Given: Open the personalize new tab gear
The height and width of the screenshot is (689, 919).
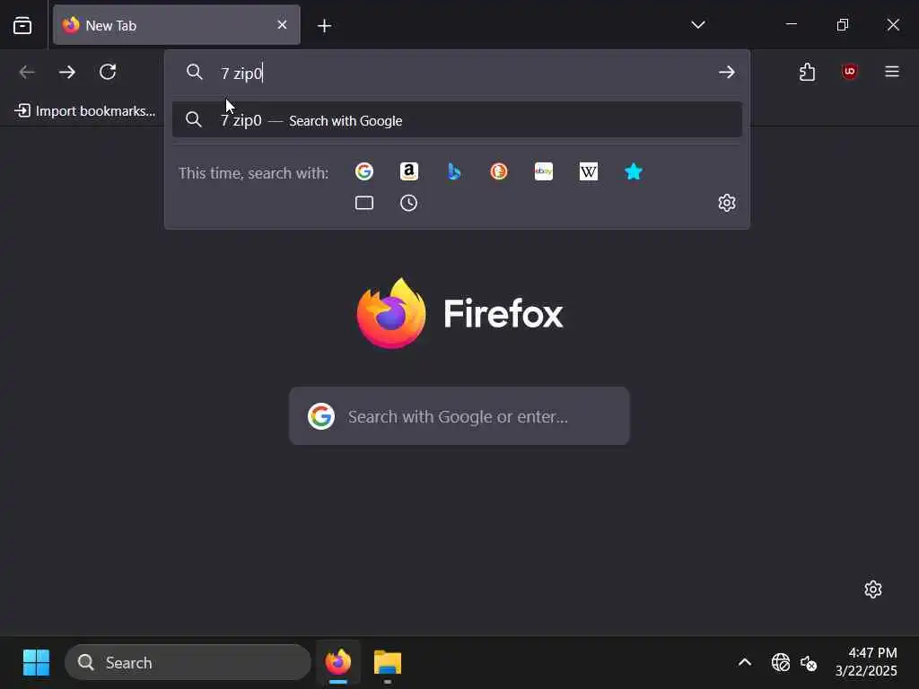Looking at the screenshot, I should point(872,589).
